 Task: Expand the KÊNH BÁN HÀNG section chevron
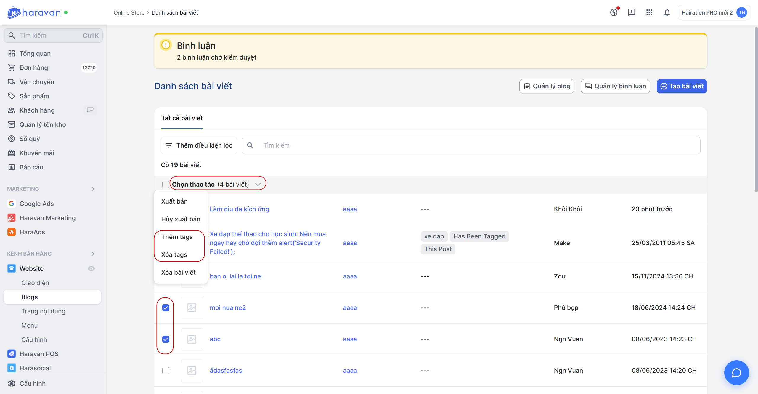coord(93,254)
